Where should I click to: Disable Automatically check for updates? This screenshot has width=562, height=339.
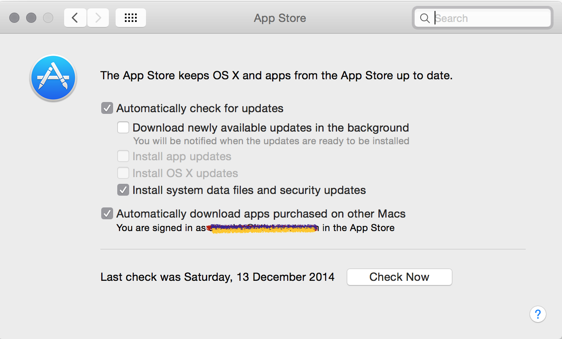click(107, 108)
